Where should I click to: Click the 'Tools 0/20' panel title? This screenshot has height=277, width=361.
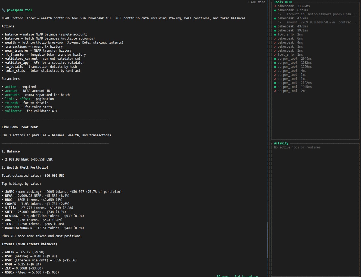(283, 2)
